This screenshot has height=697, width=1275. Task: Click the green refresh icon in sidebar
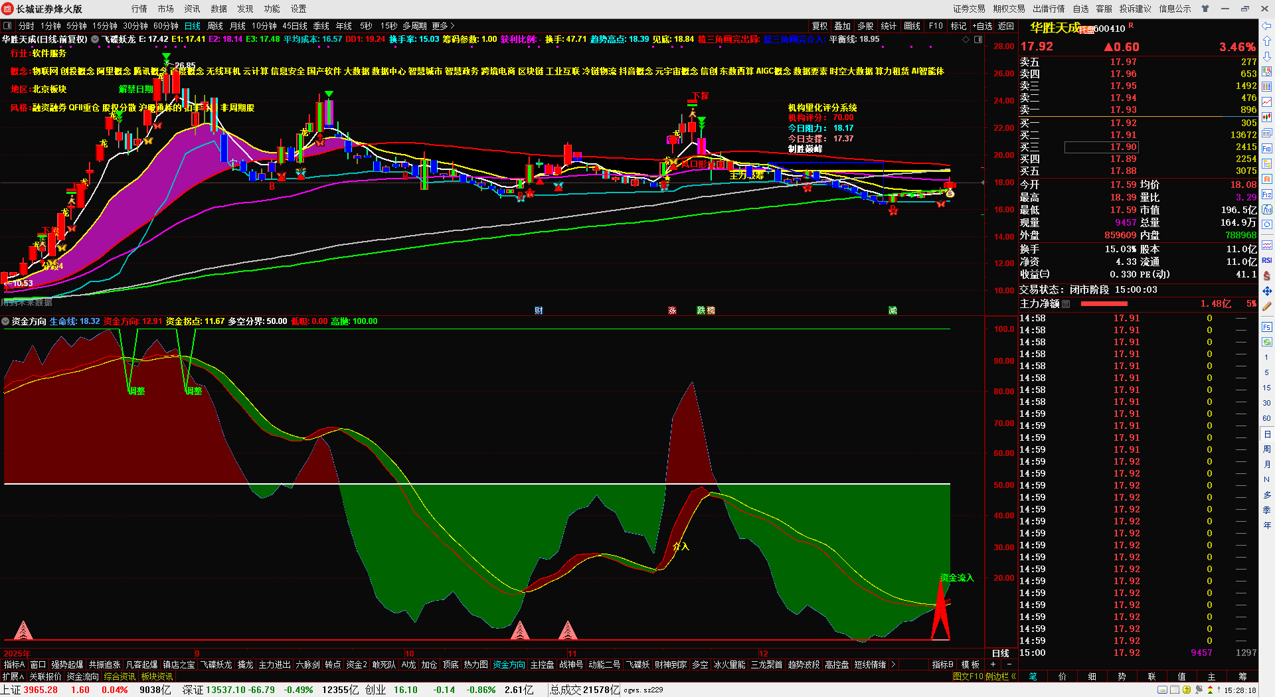[x=1266, y=342]
